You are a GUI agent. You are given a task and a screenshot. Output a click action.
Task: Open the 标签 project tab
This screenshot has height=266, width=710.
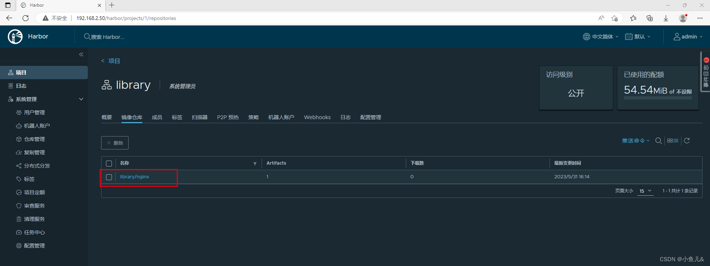pyautogui.click(x=177, y=117)
